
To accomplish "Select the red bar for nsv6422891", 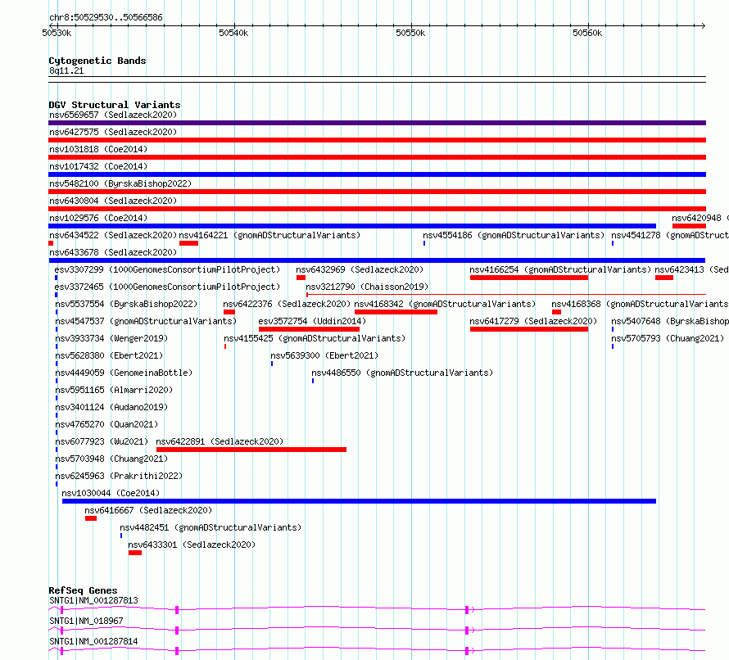I will coord(251,450).
